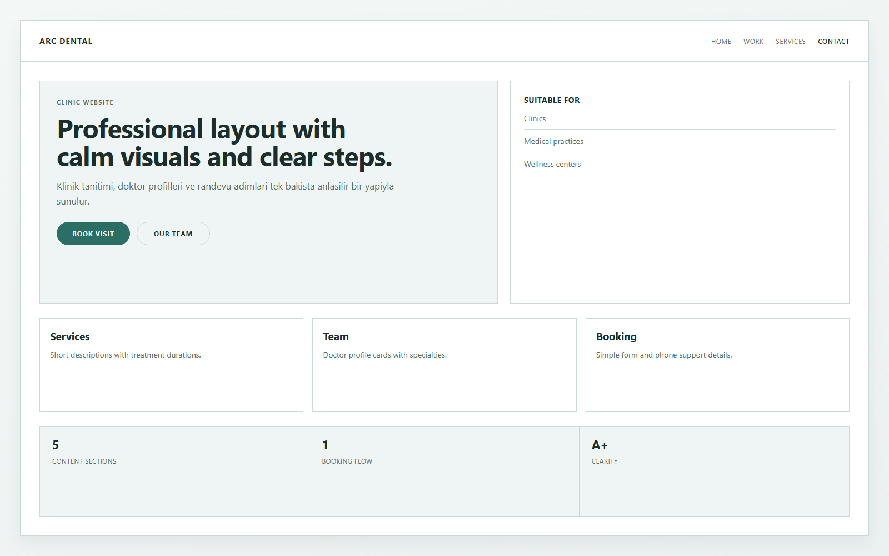This screenshot has width=889, height=556.
Task: Click the OUR TEAM button
Action: click(173, 234)
